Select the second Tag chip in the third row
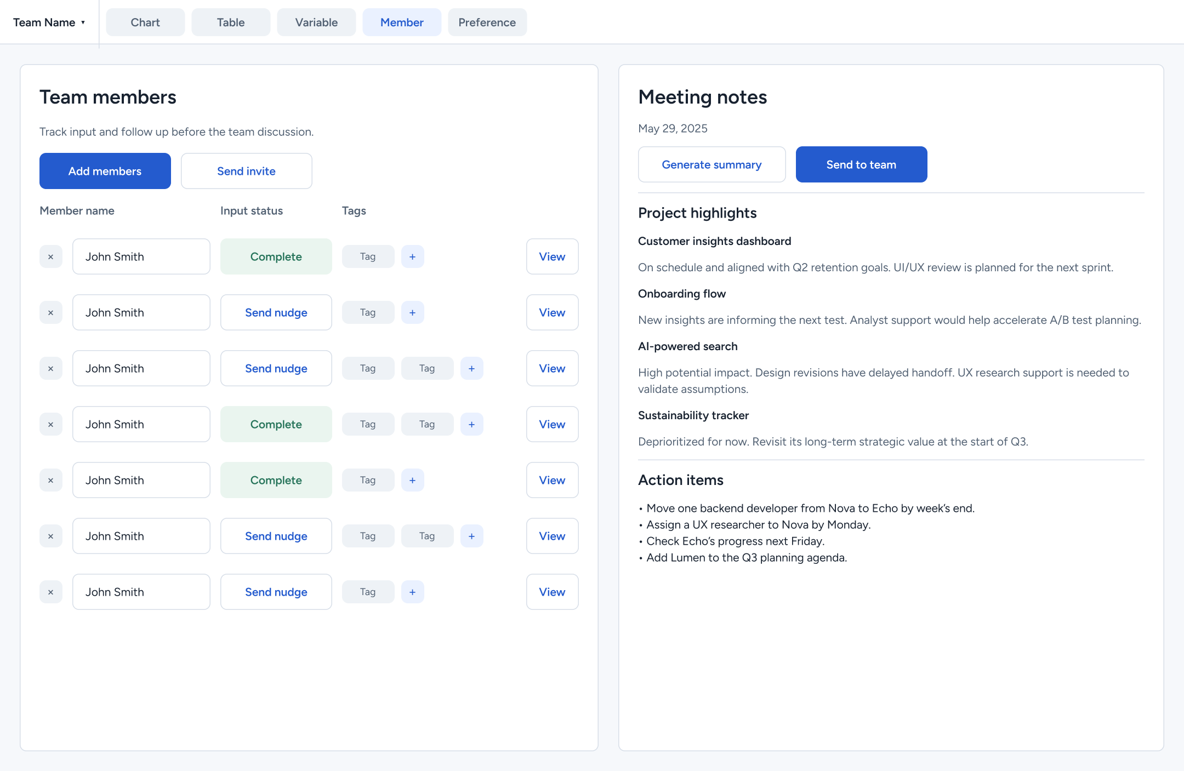 coord(428,368)
